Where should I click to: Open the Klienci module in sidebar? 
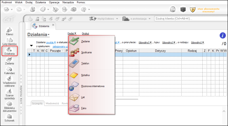9,32
